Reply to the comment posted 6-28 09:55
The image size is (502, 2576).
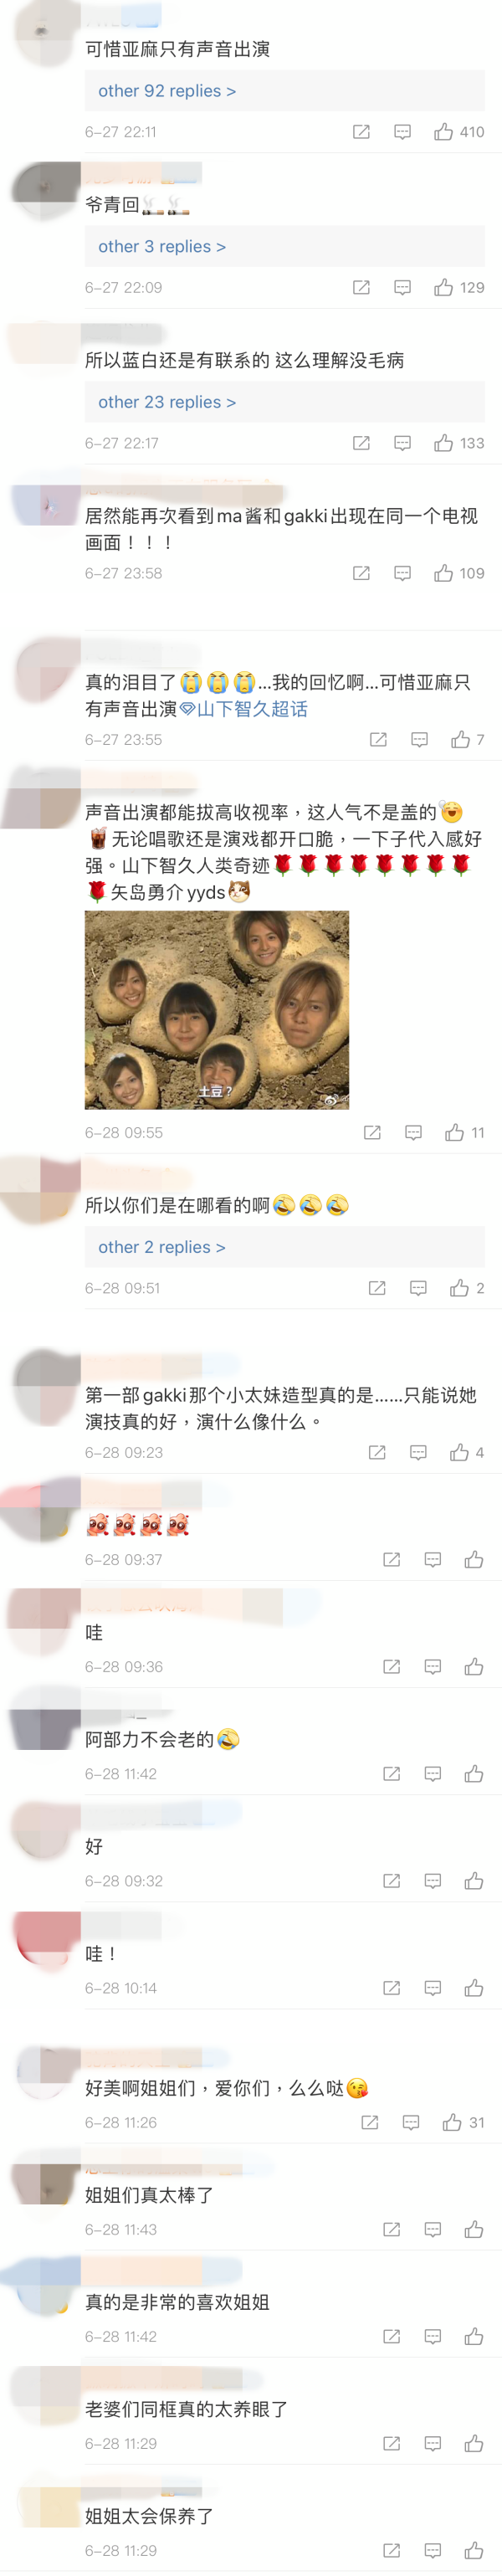tap(414, 1133)
